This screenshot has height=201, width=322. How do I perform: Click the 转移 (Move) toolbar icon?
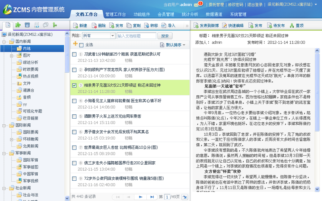coord(146,26)
